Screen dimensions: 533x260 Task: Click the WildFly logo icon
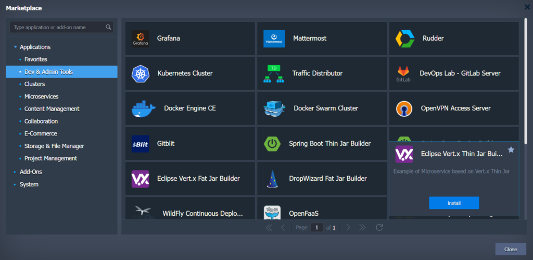(143, 213)
